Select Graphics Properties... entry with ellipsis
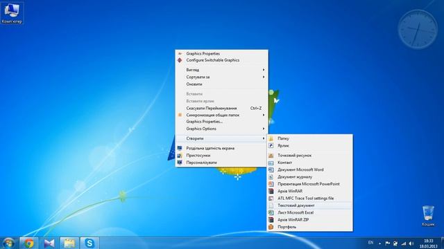444x249 pixels. tap(221, 122)
